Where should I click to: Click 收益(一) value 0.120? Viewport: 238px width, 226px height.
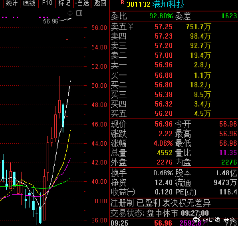[164, 192]
